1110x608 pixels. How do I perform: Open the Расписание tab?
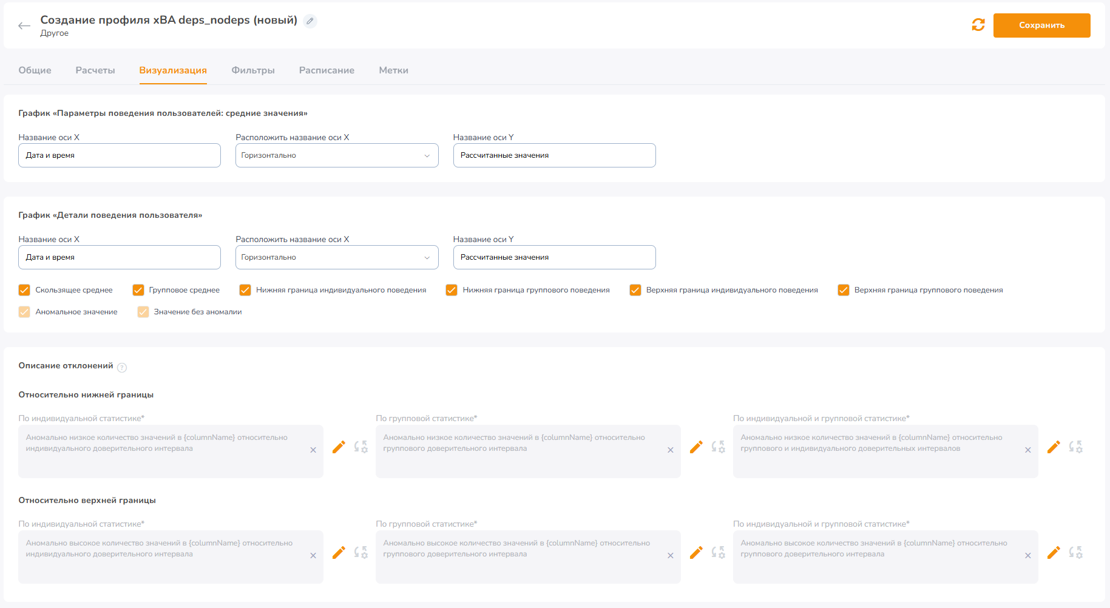(327, 70)
